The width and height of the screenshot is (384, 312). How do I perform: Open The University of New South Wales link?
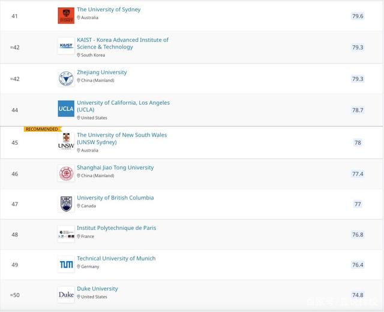[x=122, y=138]
